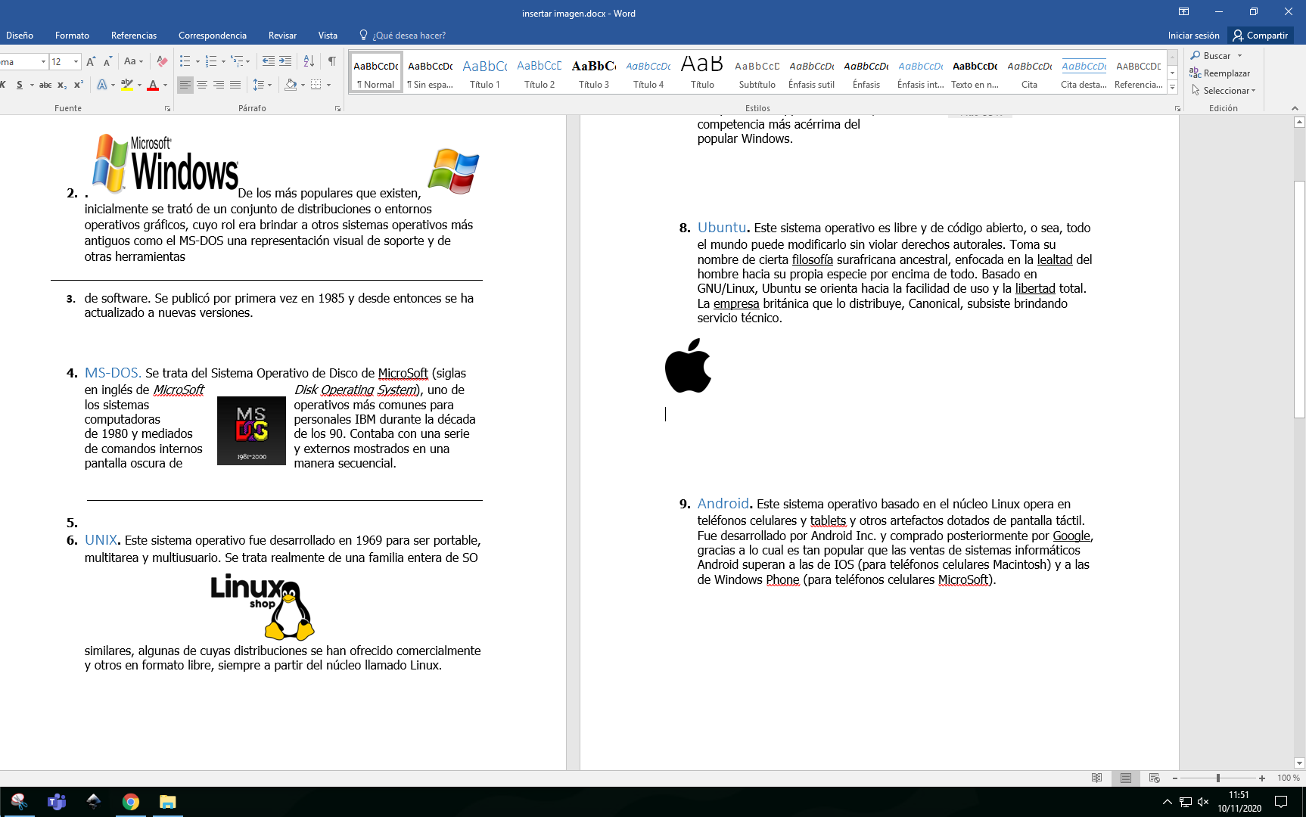Open the Formato ribbon tab

click(x=72, y=36)
